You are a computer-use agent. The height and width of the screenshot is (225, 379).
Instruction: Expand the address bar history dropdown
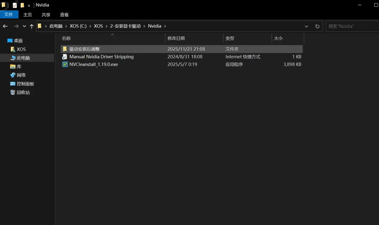306,26
